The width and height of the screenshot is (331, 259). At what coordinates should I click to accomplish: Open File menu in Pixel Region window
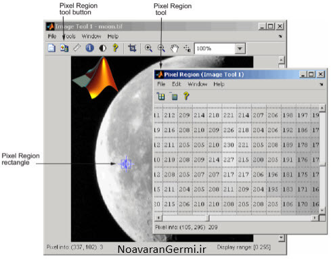(x=161, y=84)
